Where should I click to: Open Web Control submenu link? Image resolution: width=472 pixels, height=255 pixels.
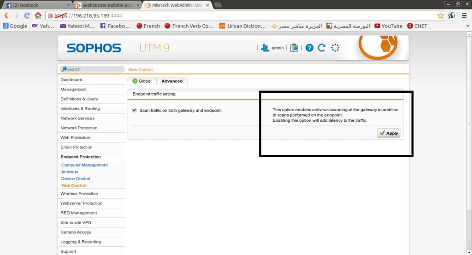74,186
